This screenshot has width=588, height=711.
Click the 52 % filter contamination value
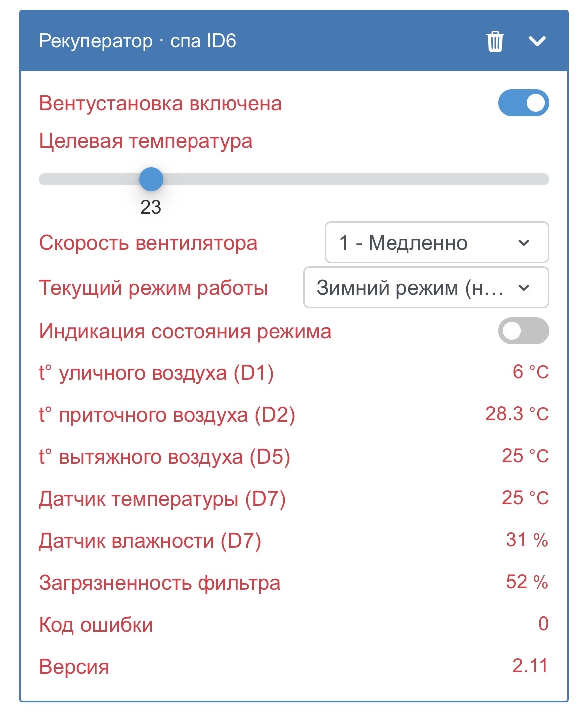click(x=527, y=582)
